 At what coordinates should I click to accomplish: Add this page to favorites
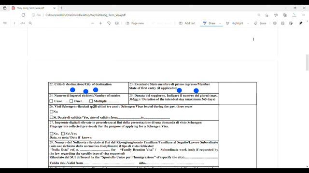tap(276, 15)
